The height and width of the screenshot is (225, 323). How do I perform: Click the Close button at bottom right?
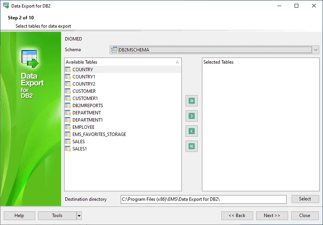point(305,216)
